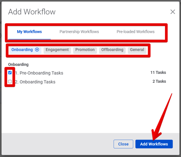This screenshot has height=157, width=181.
Task: Remove the Onboarding filter via its x icon
Action: coord(37,49)
